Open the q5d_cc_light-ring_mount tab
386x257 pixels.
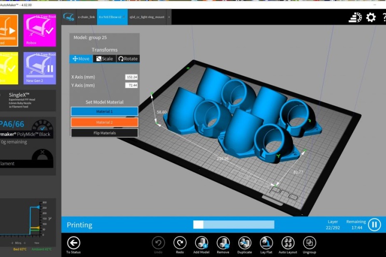(x=147, y=17)
